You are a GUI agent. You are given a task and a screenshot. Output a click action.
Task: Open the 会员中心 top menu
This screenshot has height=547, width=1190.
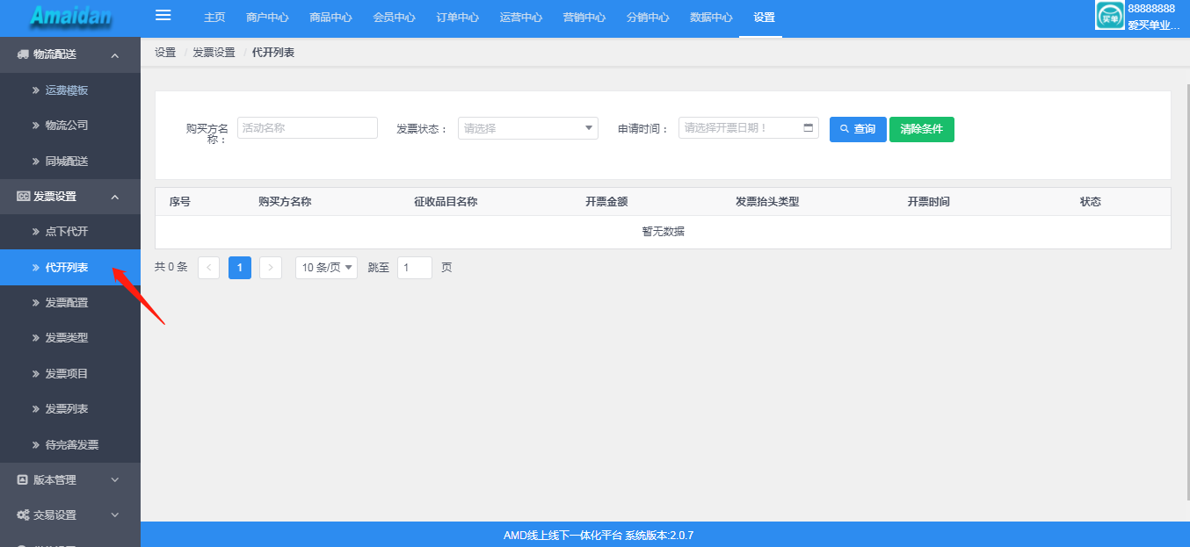point(394,18)
